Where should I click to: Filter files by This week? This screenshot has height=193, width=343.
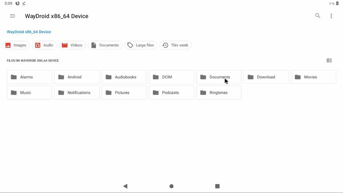[176, 45]
